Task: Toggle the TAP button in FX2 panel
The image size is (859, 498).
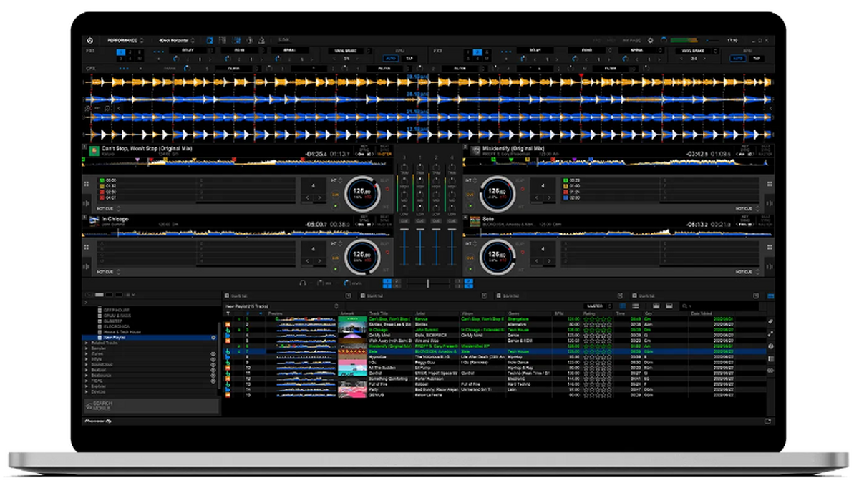Action: click(x=757, y=59)
